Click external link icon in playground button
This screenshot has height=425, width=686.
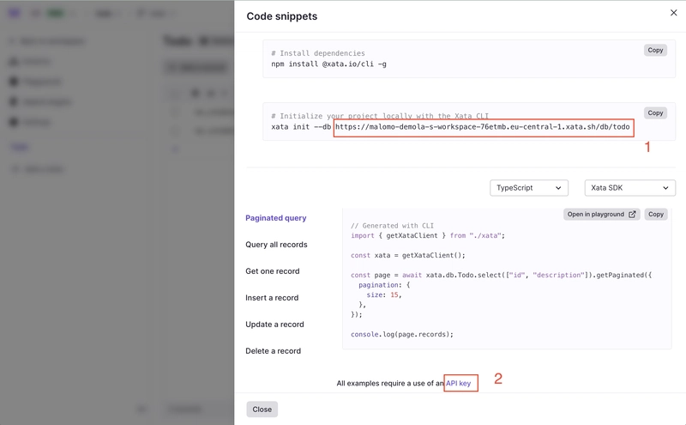point(632,215)
